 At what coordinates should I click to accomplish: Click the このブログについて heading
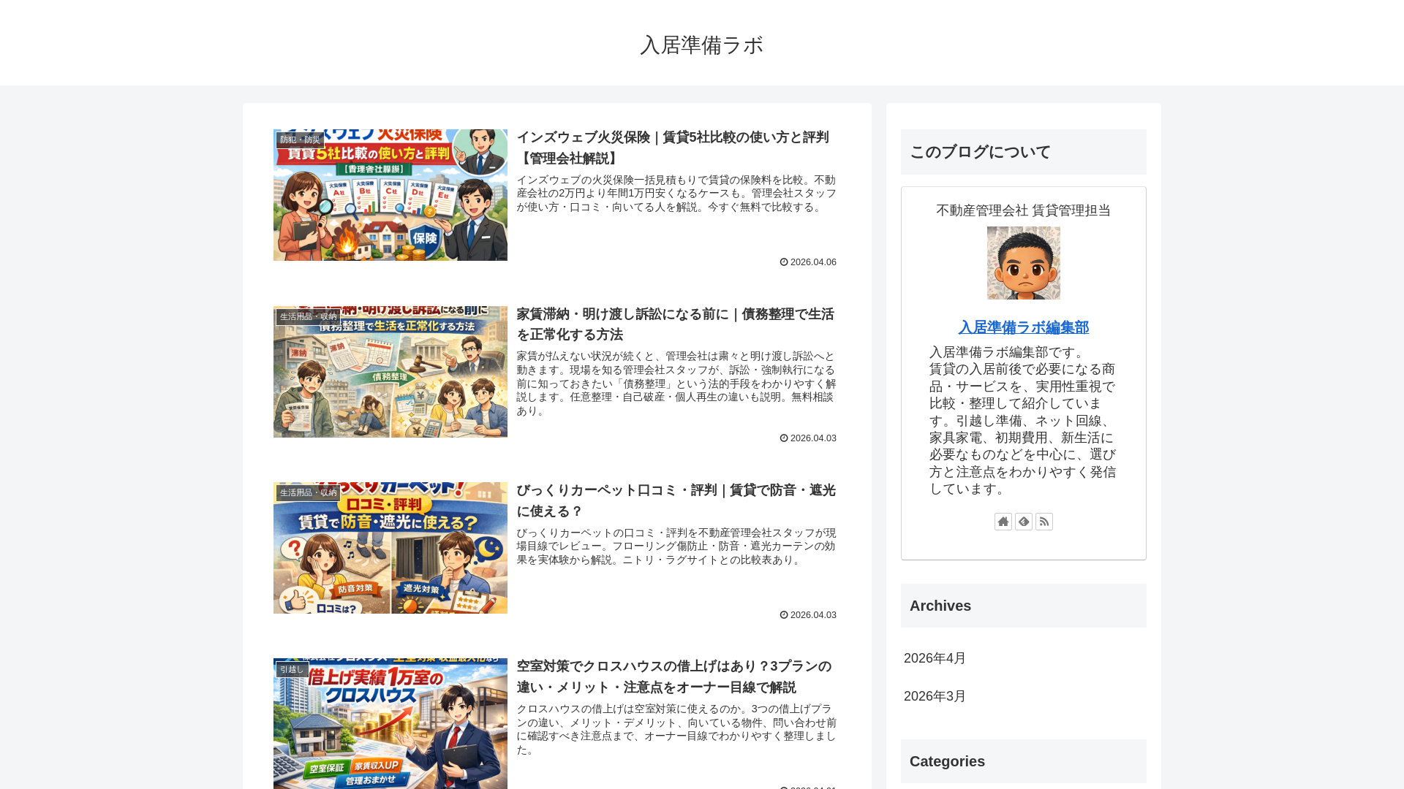pos(1024,152)
